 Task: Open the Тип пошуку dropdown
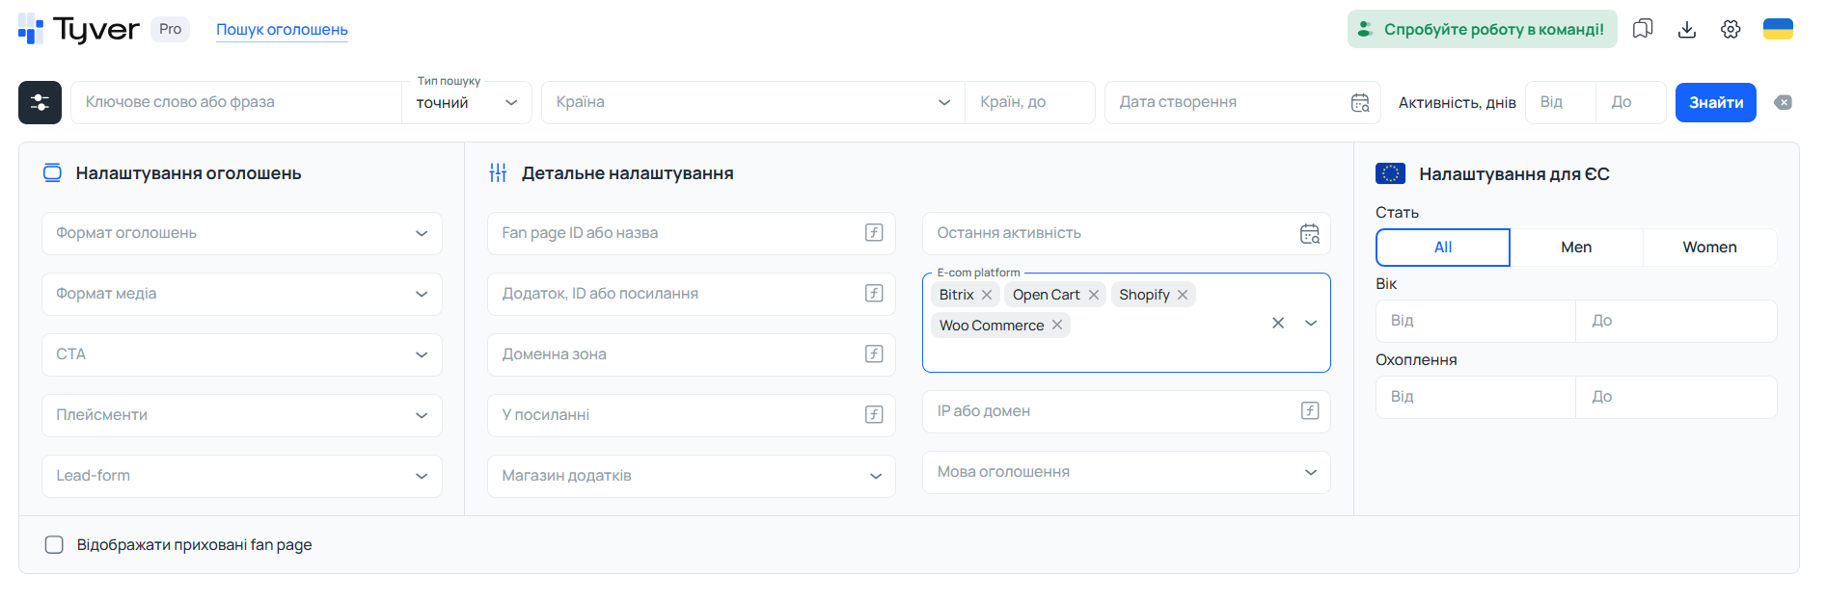click(467, 102)
